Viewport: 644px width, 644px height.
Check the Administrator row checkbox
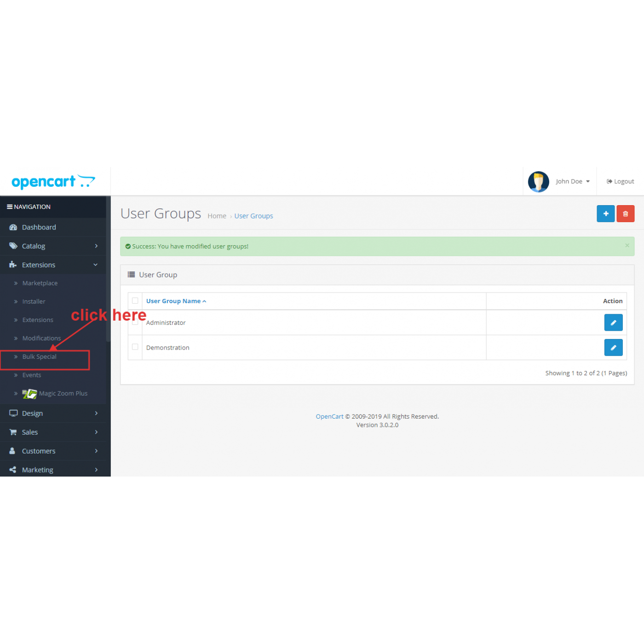pyautogui.click(x=135, y=322)
